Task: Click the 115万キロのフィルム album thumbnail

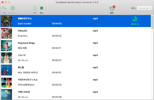Action: coord(6,82)
